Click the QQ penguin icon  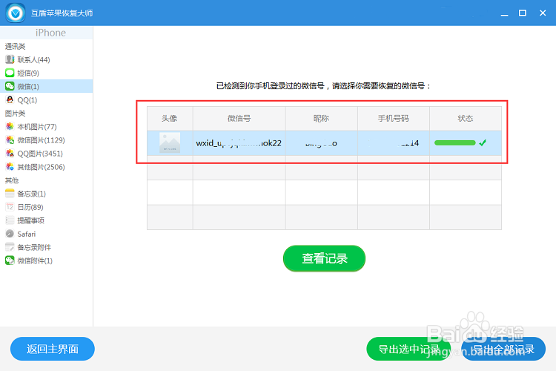point(10,99)
